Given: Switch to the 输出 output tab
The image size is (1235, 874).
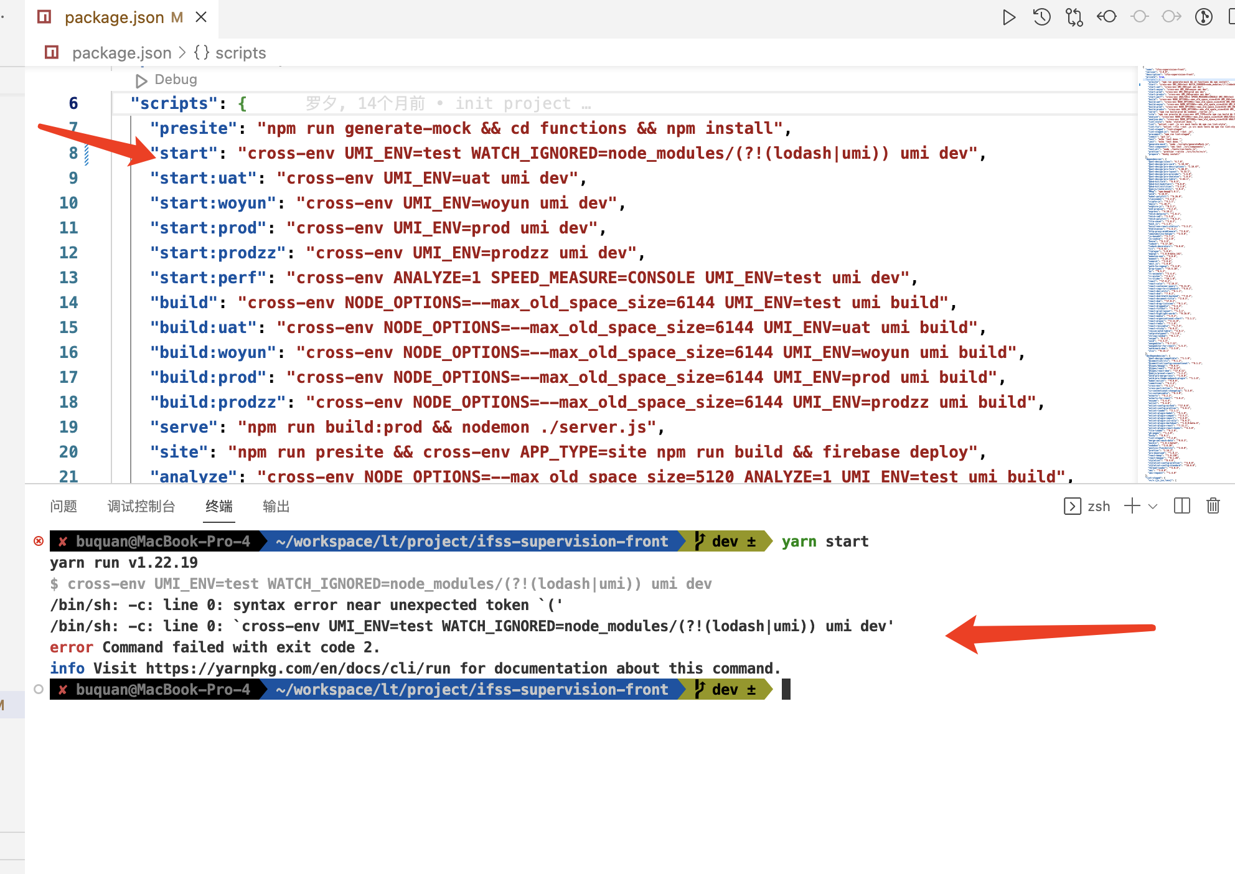Looking at the screenshot, I should [276, 506].
